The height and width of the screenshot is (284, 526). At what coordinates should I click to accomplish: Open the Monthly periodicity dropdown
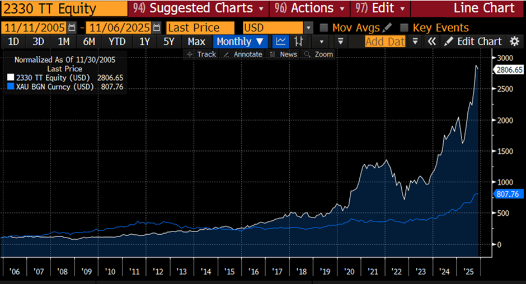(x=241, y=41)
